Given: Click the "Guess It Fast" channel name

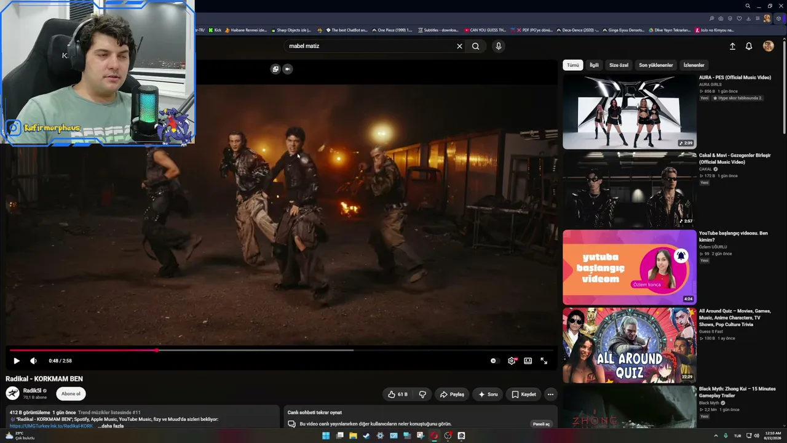Looking at the screenshot, I should tap(711, 332).
